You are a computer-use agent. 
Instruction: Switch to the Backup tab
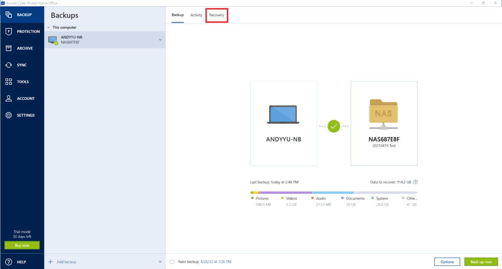click(x=178, y=15)
